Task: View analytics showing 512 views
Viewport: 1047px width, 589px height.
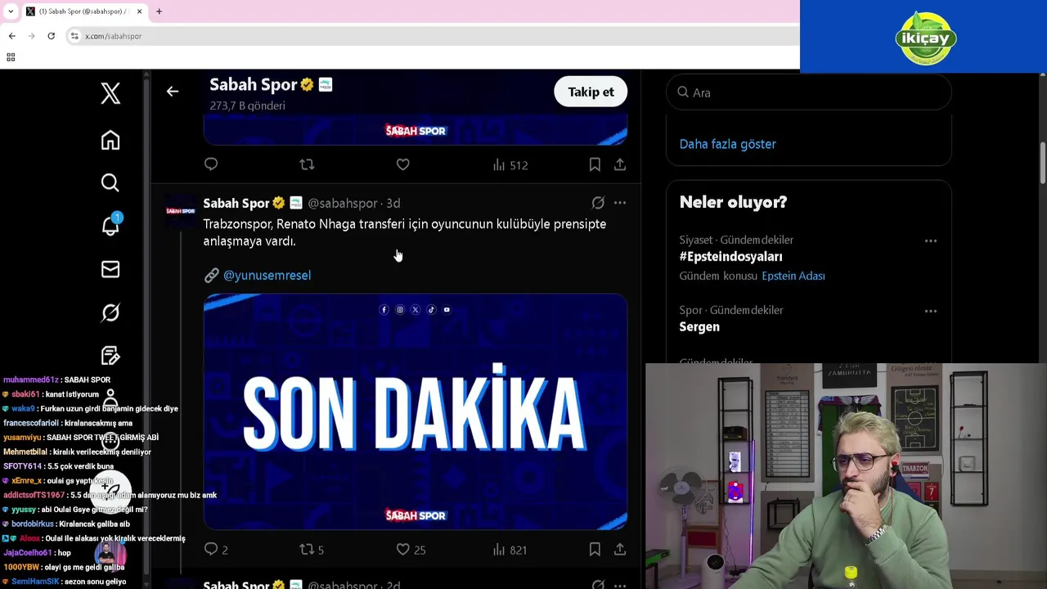Action: pyautogui.click(x=510, y=165)
